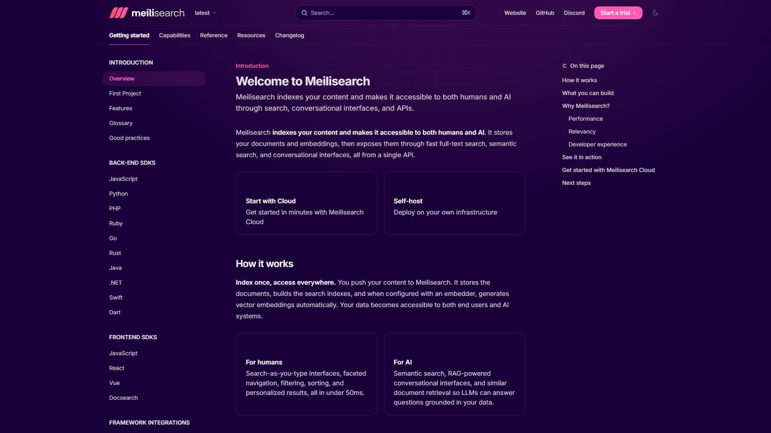Click the Start a trial button
This screenshot has width=771, height=433.
click(x=618, y=13)
